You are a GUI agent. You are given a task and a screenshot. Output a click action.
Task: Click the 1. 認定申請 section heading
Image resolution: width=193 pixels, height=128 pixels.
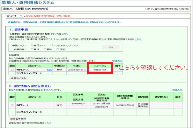pos(19,29)
